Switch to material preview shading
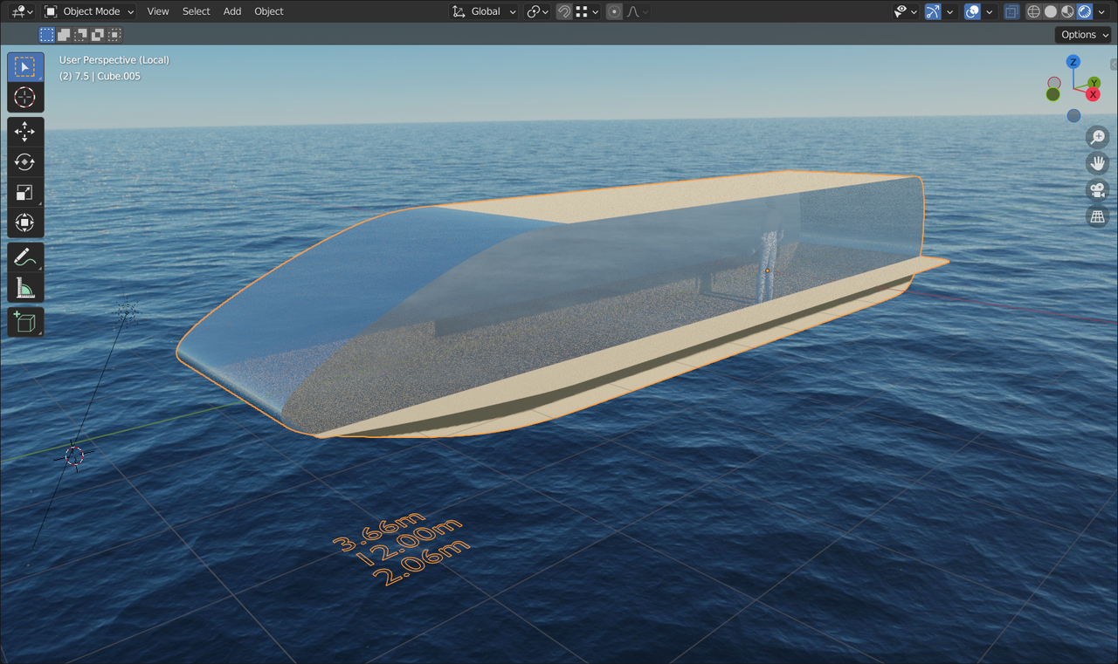Viewport: 1118px width, 664px height. click(x=1067, y=11)
